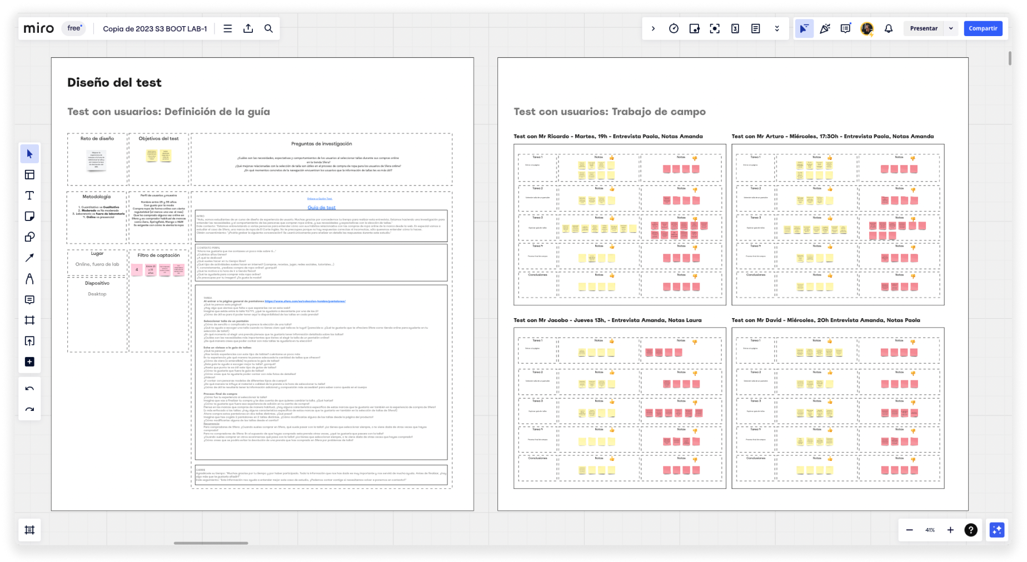Click the blue Compartir button
This screenshot has width=1027, height=562.
[983, 28]
